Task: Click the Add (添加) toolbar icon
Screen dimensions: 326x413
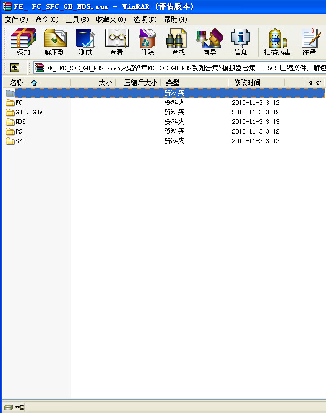Action: 23,42
